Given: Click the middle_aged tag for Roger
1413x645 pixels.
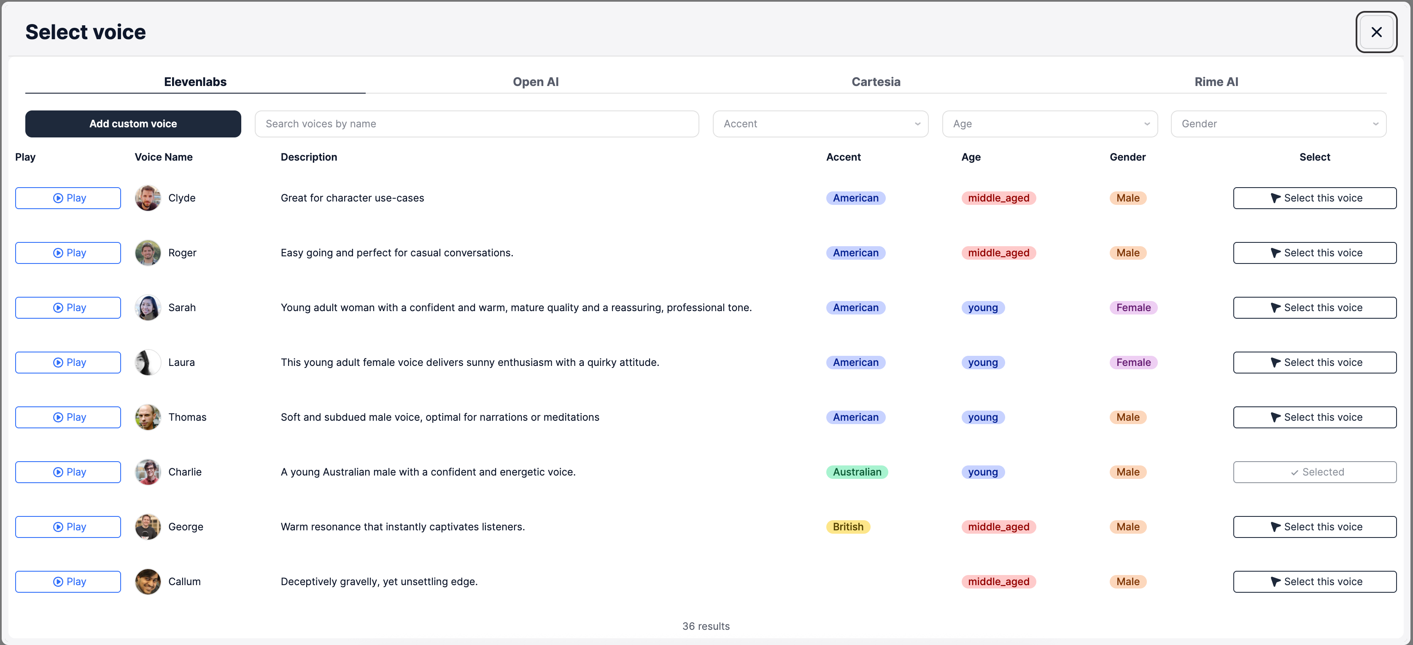Looking at the screenshot, I should coord(998,253).
